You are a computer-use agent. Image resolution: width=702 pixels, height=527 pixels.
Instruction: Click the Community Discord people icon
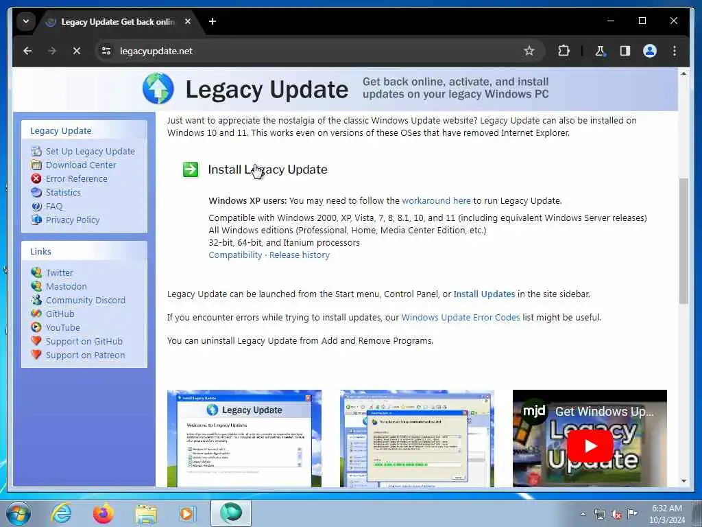[36, 300]
